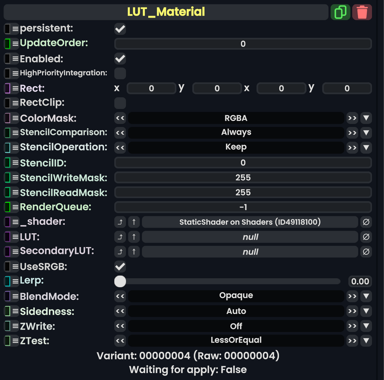Click the up arrow beside SecondaryLUT
The height and width of the screenshot is (380, 384).
pos(134,252)
